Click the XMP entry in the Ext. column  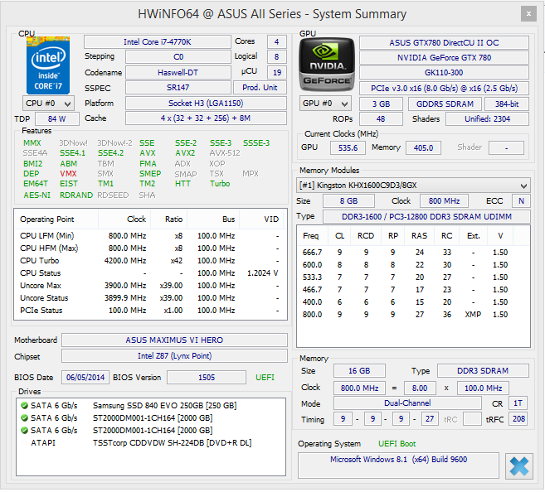point(473,315)
